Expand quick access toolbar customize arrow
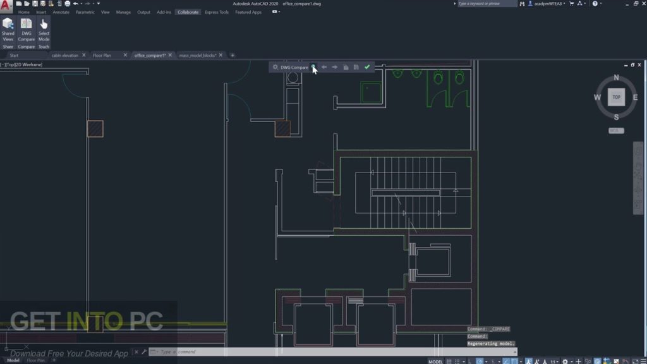The image size is (647, 364). coord(99,3)
